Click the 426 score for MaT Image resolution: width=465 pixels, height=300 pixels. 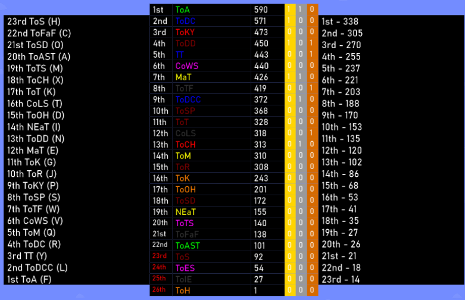tap(261, 77)
